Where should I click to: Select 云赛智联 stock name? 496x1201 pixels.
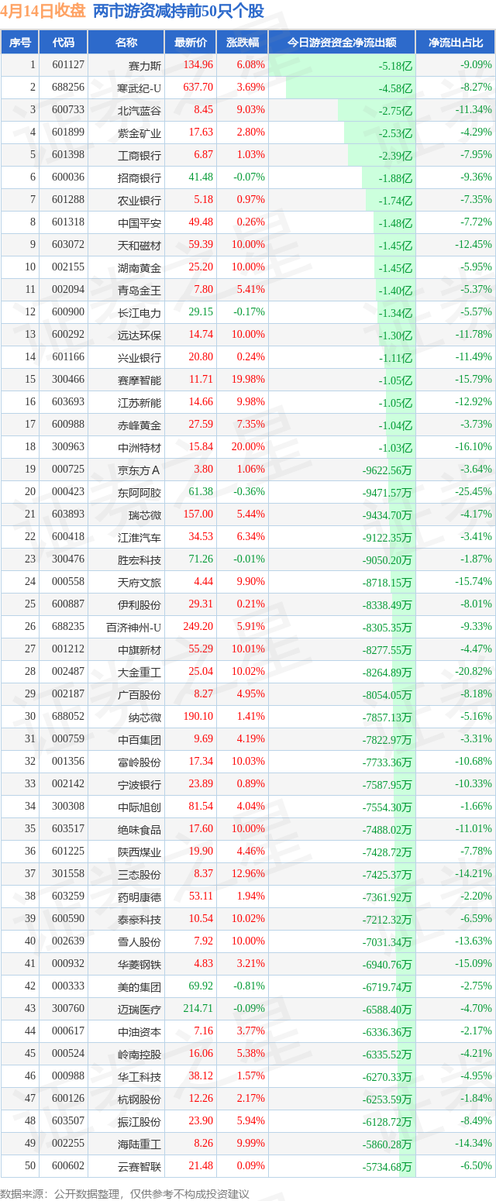pos(139,1167)
